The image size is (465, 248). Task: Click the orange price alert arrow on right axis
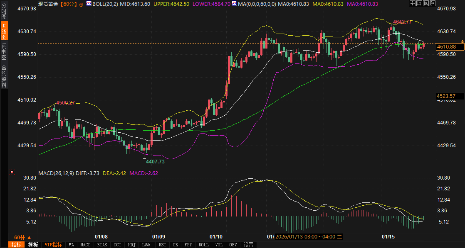click(x=462, y=41)
